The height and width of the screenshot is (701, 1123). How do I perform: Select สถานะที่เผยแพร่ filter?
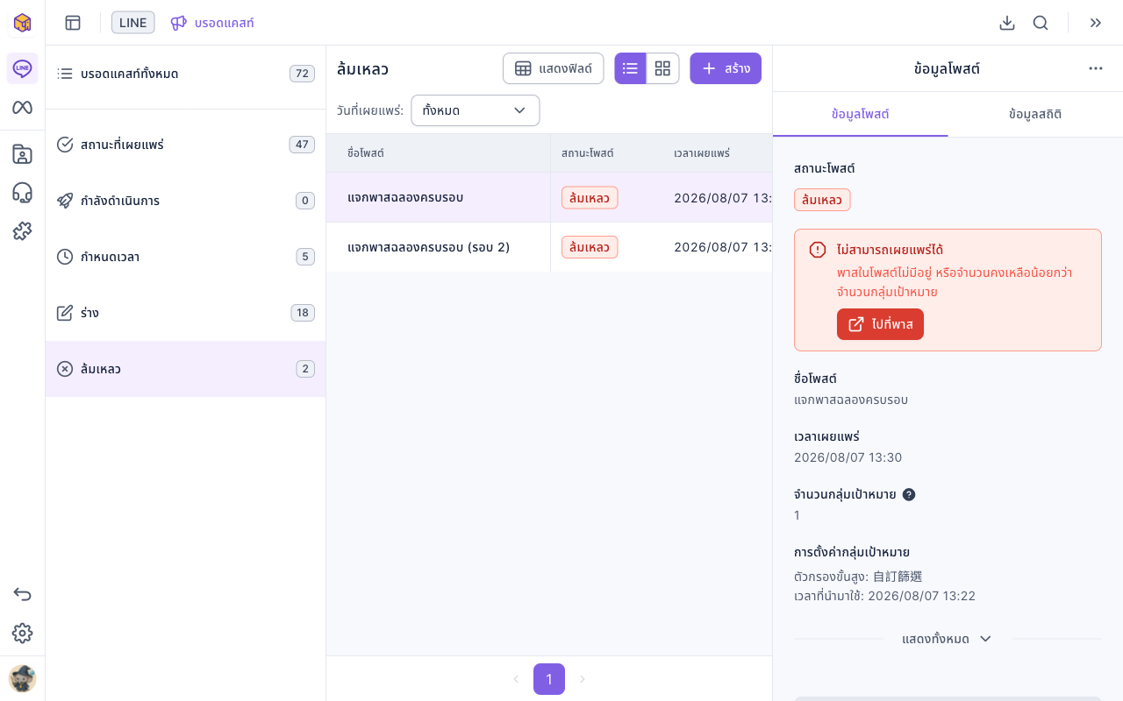[185, 145]
